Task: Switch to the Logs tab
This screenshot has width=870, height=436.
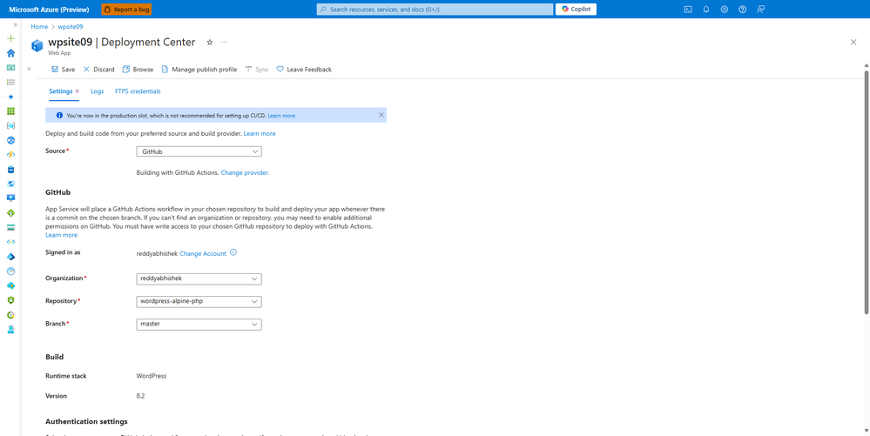Action: coord(97,91)
